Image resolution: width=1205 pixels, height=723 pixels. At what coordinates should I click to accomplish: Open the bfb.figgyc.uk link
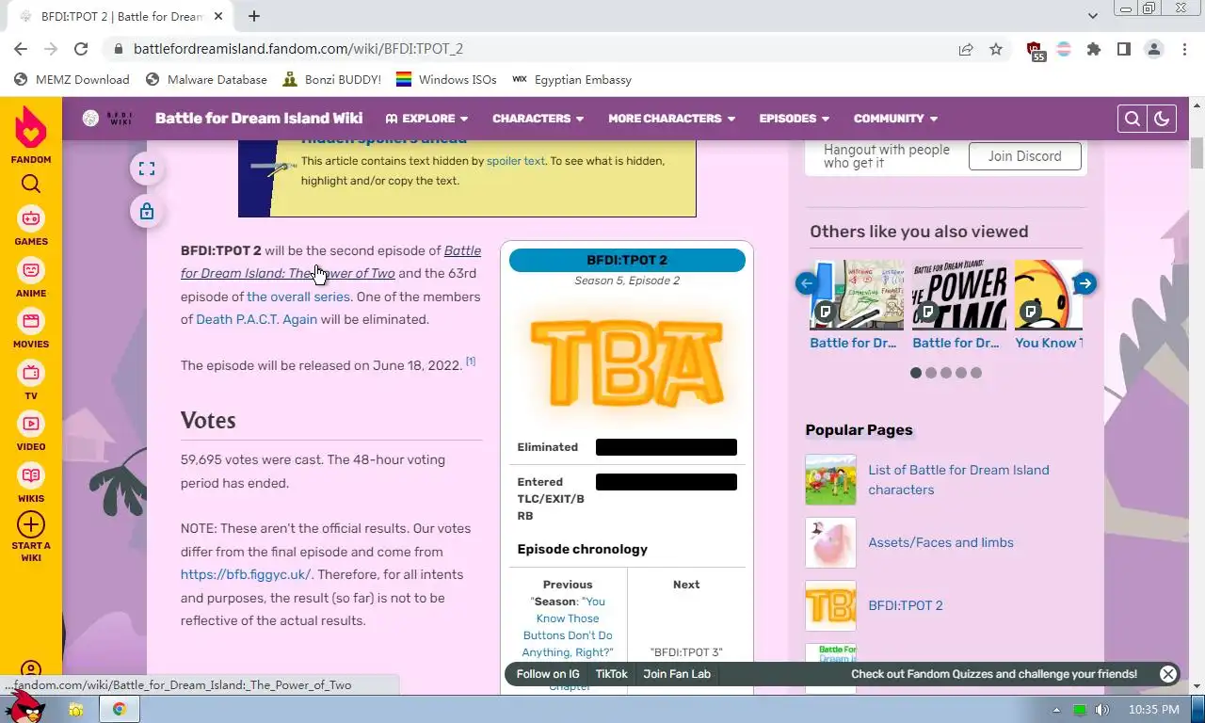click(x=246, y=574)
